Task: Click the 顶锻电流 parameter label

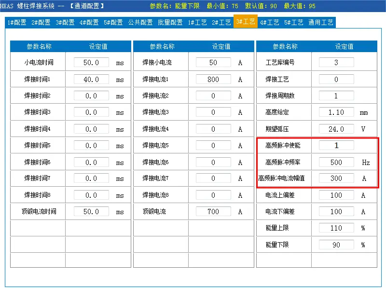Action: (154, 211)
